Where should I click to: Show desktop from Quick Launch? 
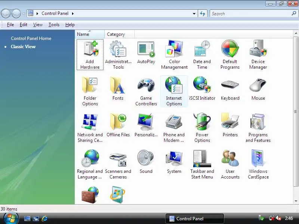click(27, 218)
